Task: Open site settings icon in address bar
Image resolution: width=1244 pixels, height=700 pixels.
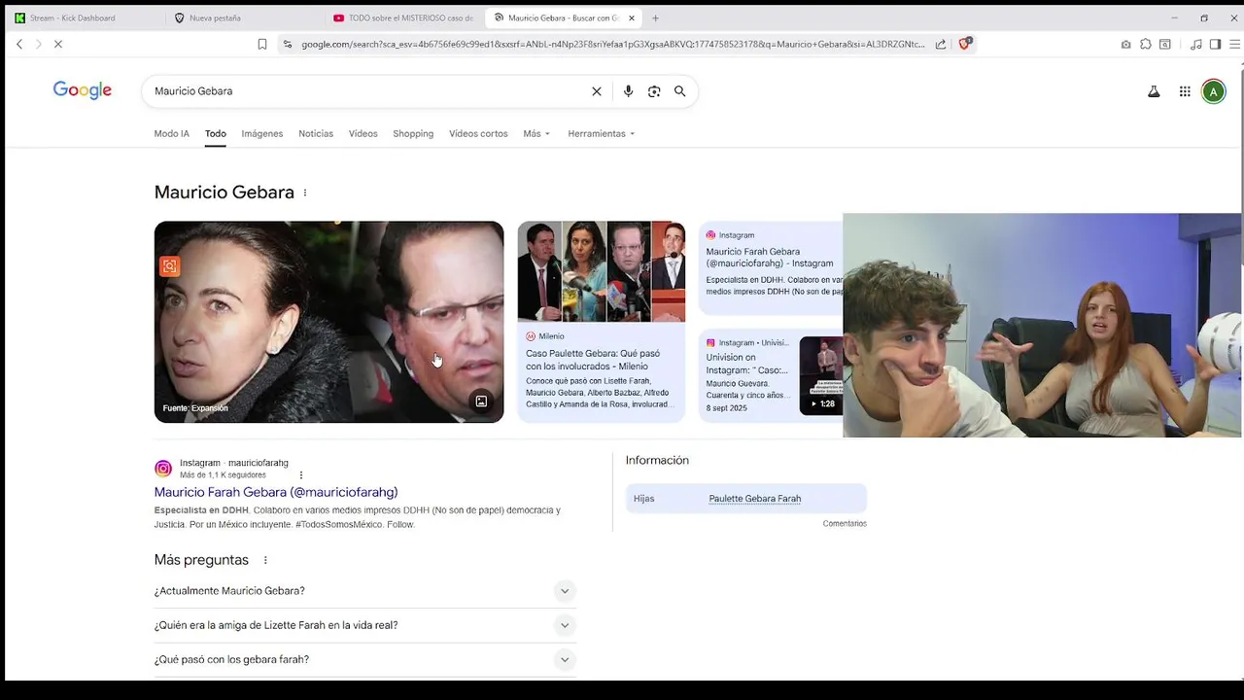Action: click(287, 44)
